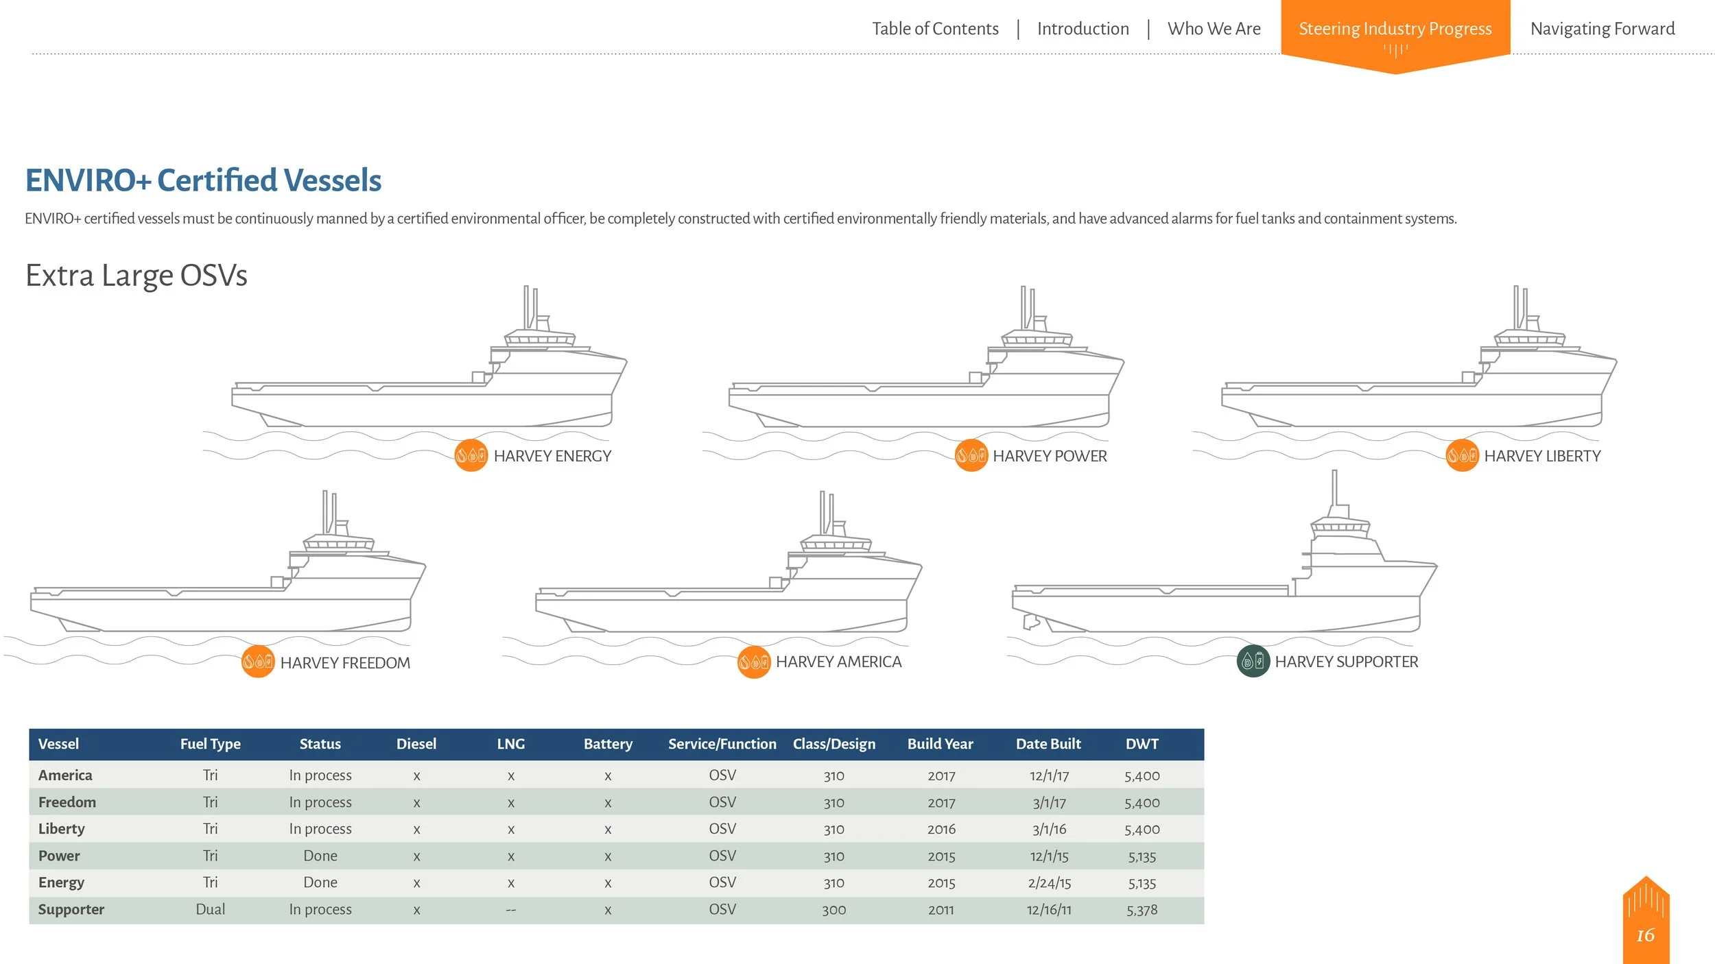
Task: Click the orange badge beside Harvey Liberty
Action: 1462,455
